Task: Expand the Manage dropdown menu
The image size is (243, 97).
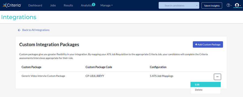Action: coord(106,5)
